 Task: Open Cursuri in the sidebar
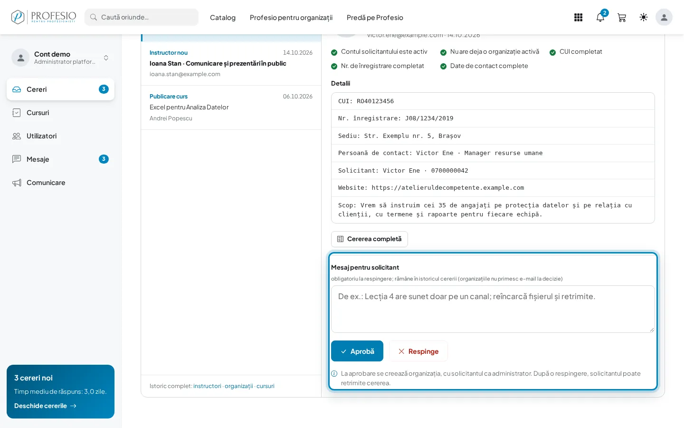click(60, 113)
